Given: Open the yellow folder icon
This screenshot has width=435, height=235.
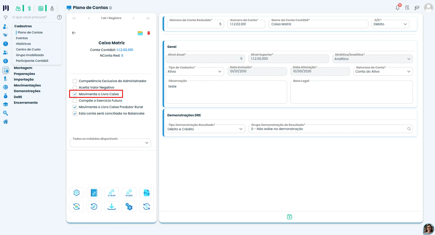Looking at the screenshot, I should click(140, 33).
